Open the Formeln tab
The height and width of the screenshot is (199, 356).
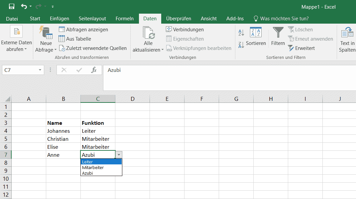tap(124, 19)
